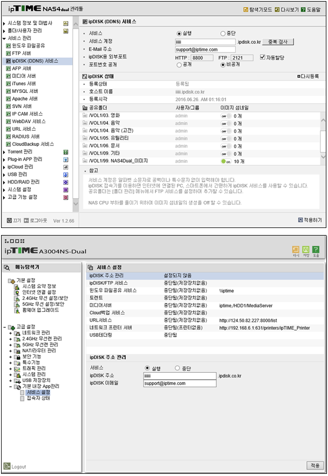
Task: Open 미디어 서버 in the sidebar
Action: coord(24,76)
